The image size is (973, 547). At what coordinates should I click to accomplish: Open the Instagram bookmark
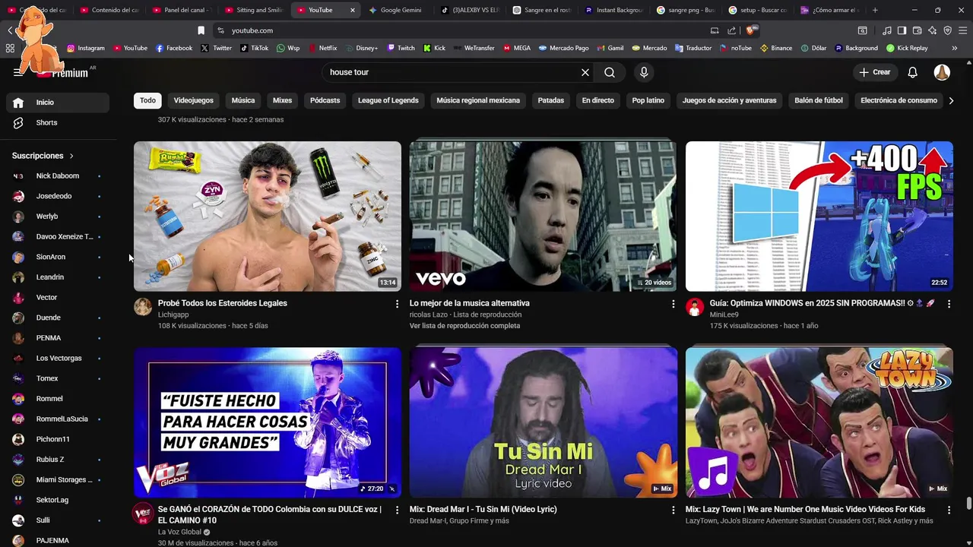click(85, 48)
